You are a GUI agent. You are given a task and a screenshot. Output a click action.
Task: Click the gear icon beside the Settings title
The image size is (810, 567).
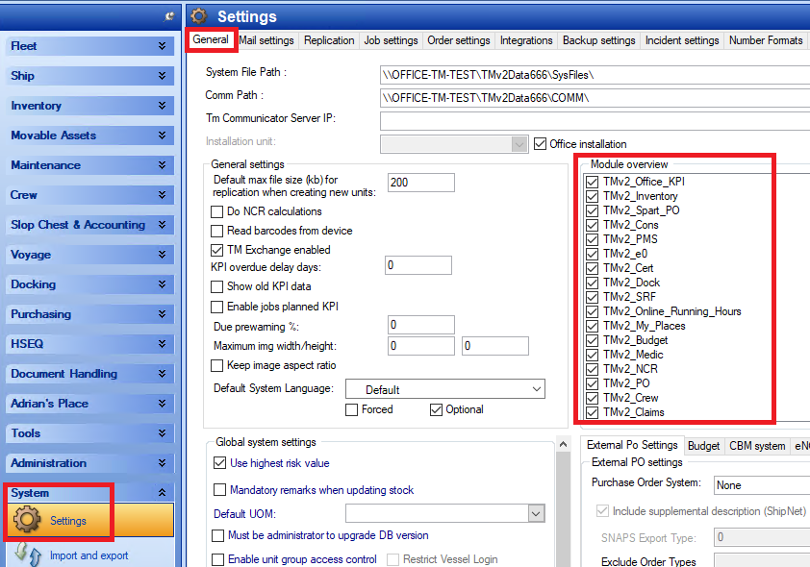(199, 16)
